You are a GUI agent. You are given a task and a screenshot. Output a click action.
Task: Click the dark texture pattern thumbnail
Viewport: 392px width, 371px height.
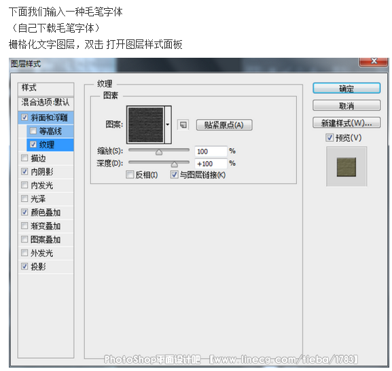click(x=146, y=124)
